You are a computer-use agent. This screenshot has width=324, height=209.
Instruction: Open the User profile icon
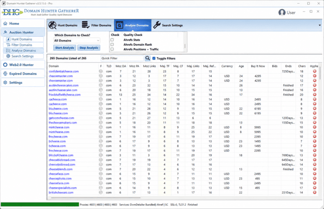tap(282, 12)
